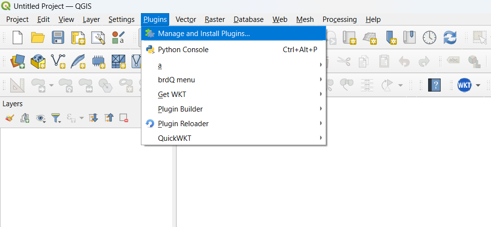Open the Edit menu
491x227 pixels.
click(x=43, y=19)
